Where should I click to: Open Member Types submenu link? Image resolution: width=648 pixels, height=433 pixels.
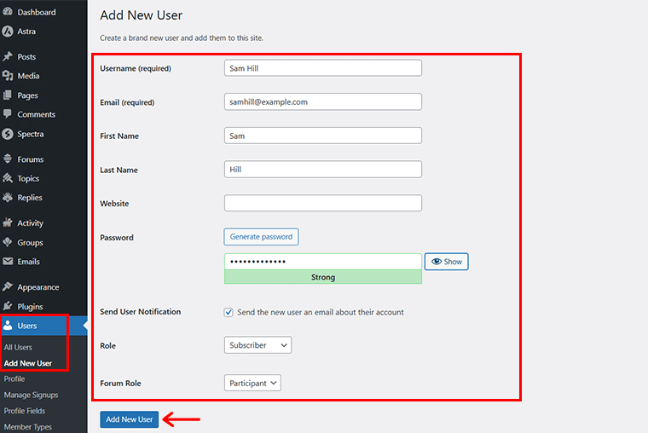point(27,427)
